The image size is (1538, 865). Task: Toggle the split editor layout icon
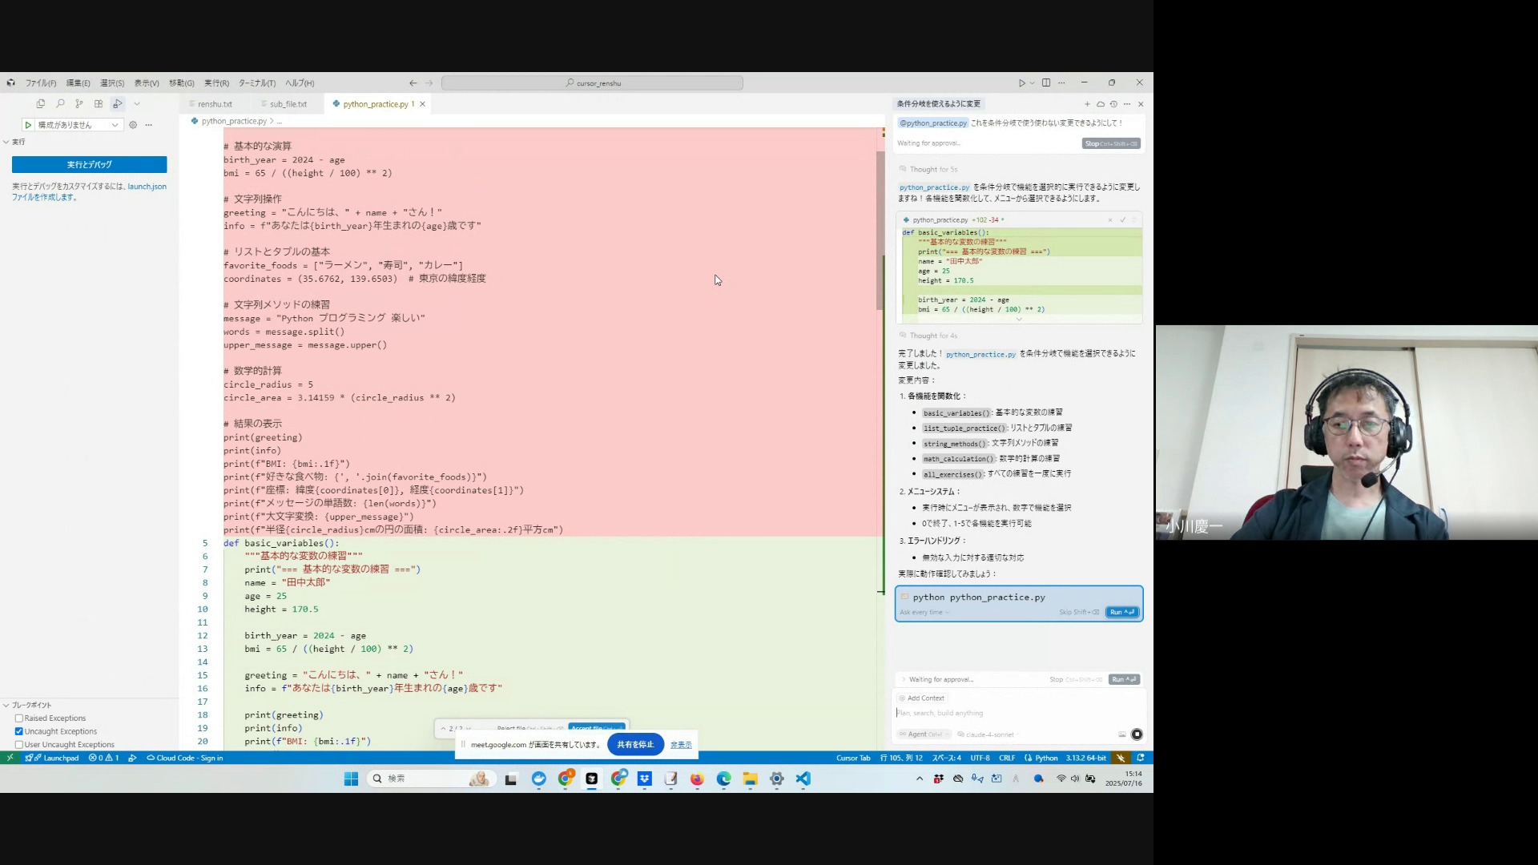1046,82
